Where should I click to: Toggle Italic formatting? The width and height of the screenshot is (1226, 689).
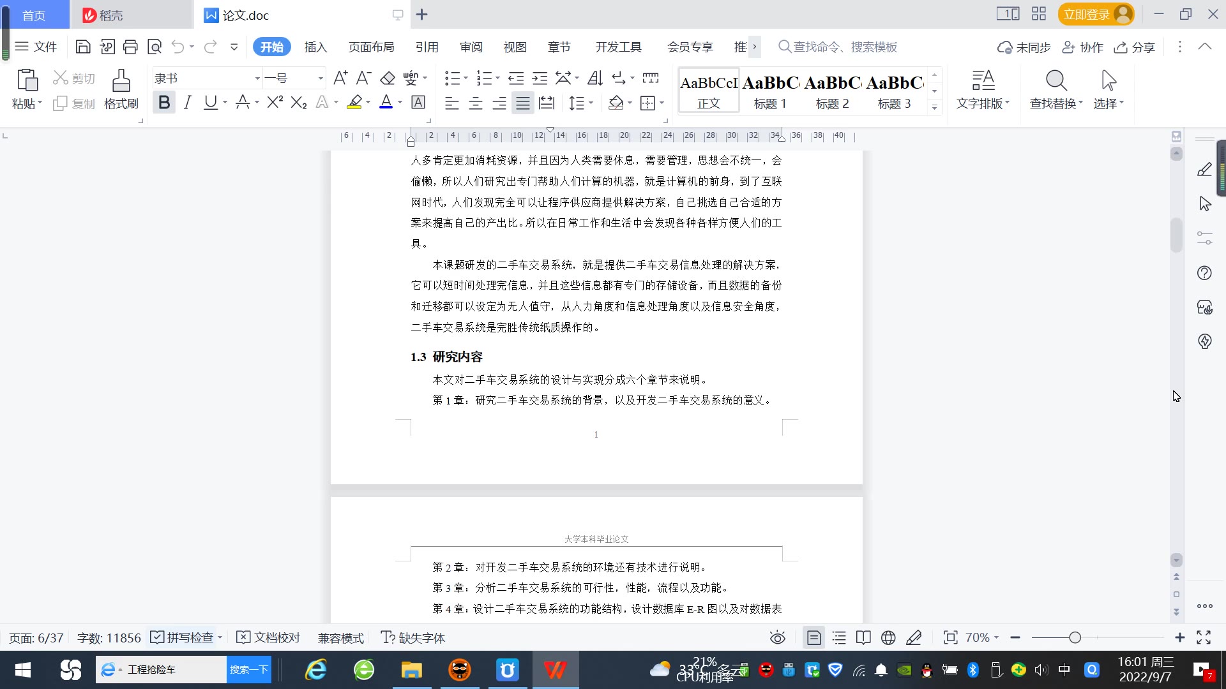188,102
